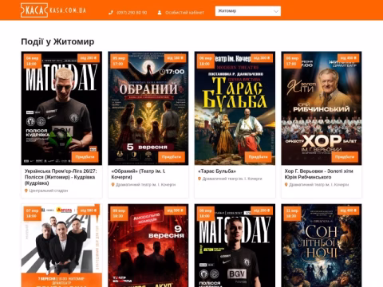The width and height of the screenshot is (383, 287).
Task: Click location pin icon beside Центральний стадіон
Action: coord(26,191)
